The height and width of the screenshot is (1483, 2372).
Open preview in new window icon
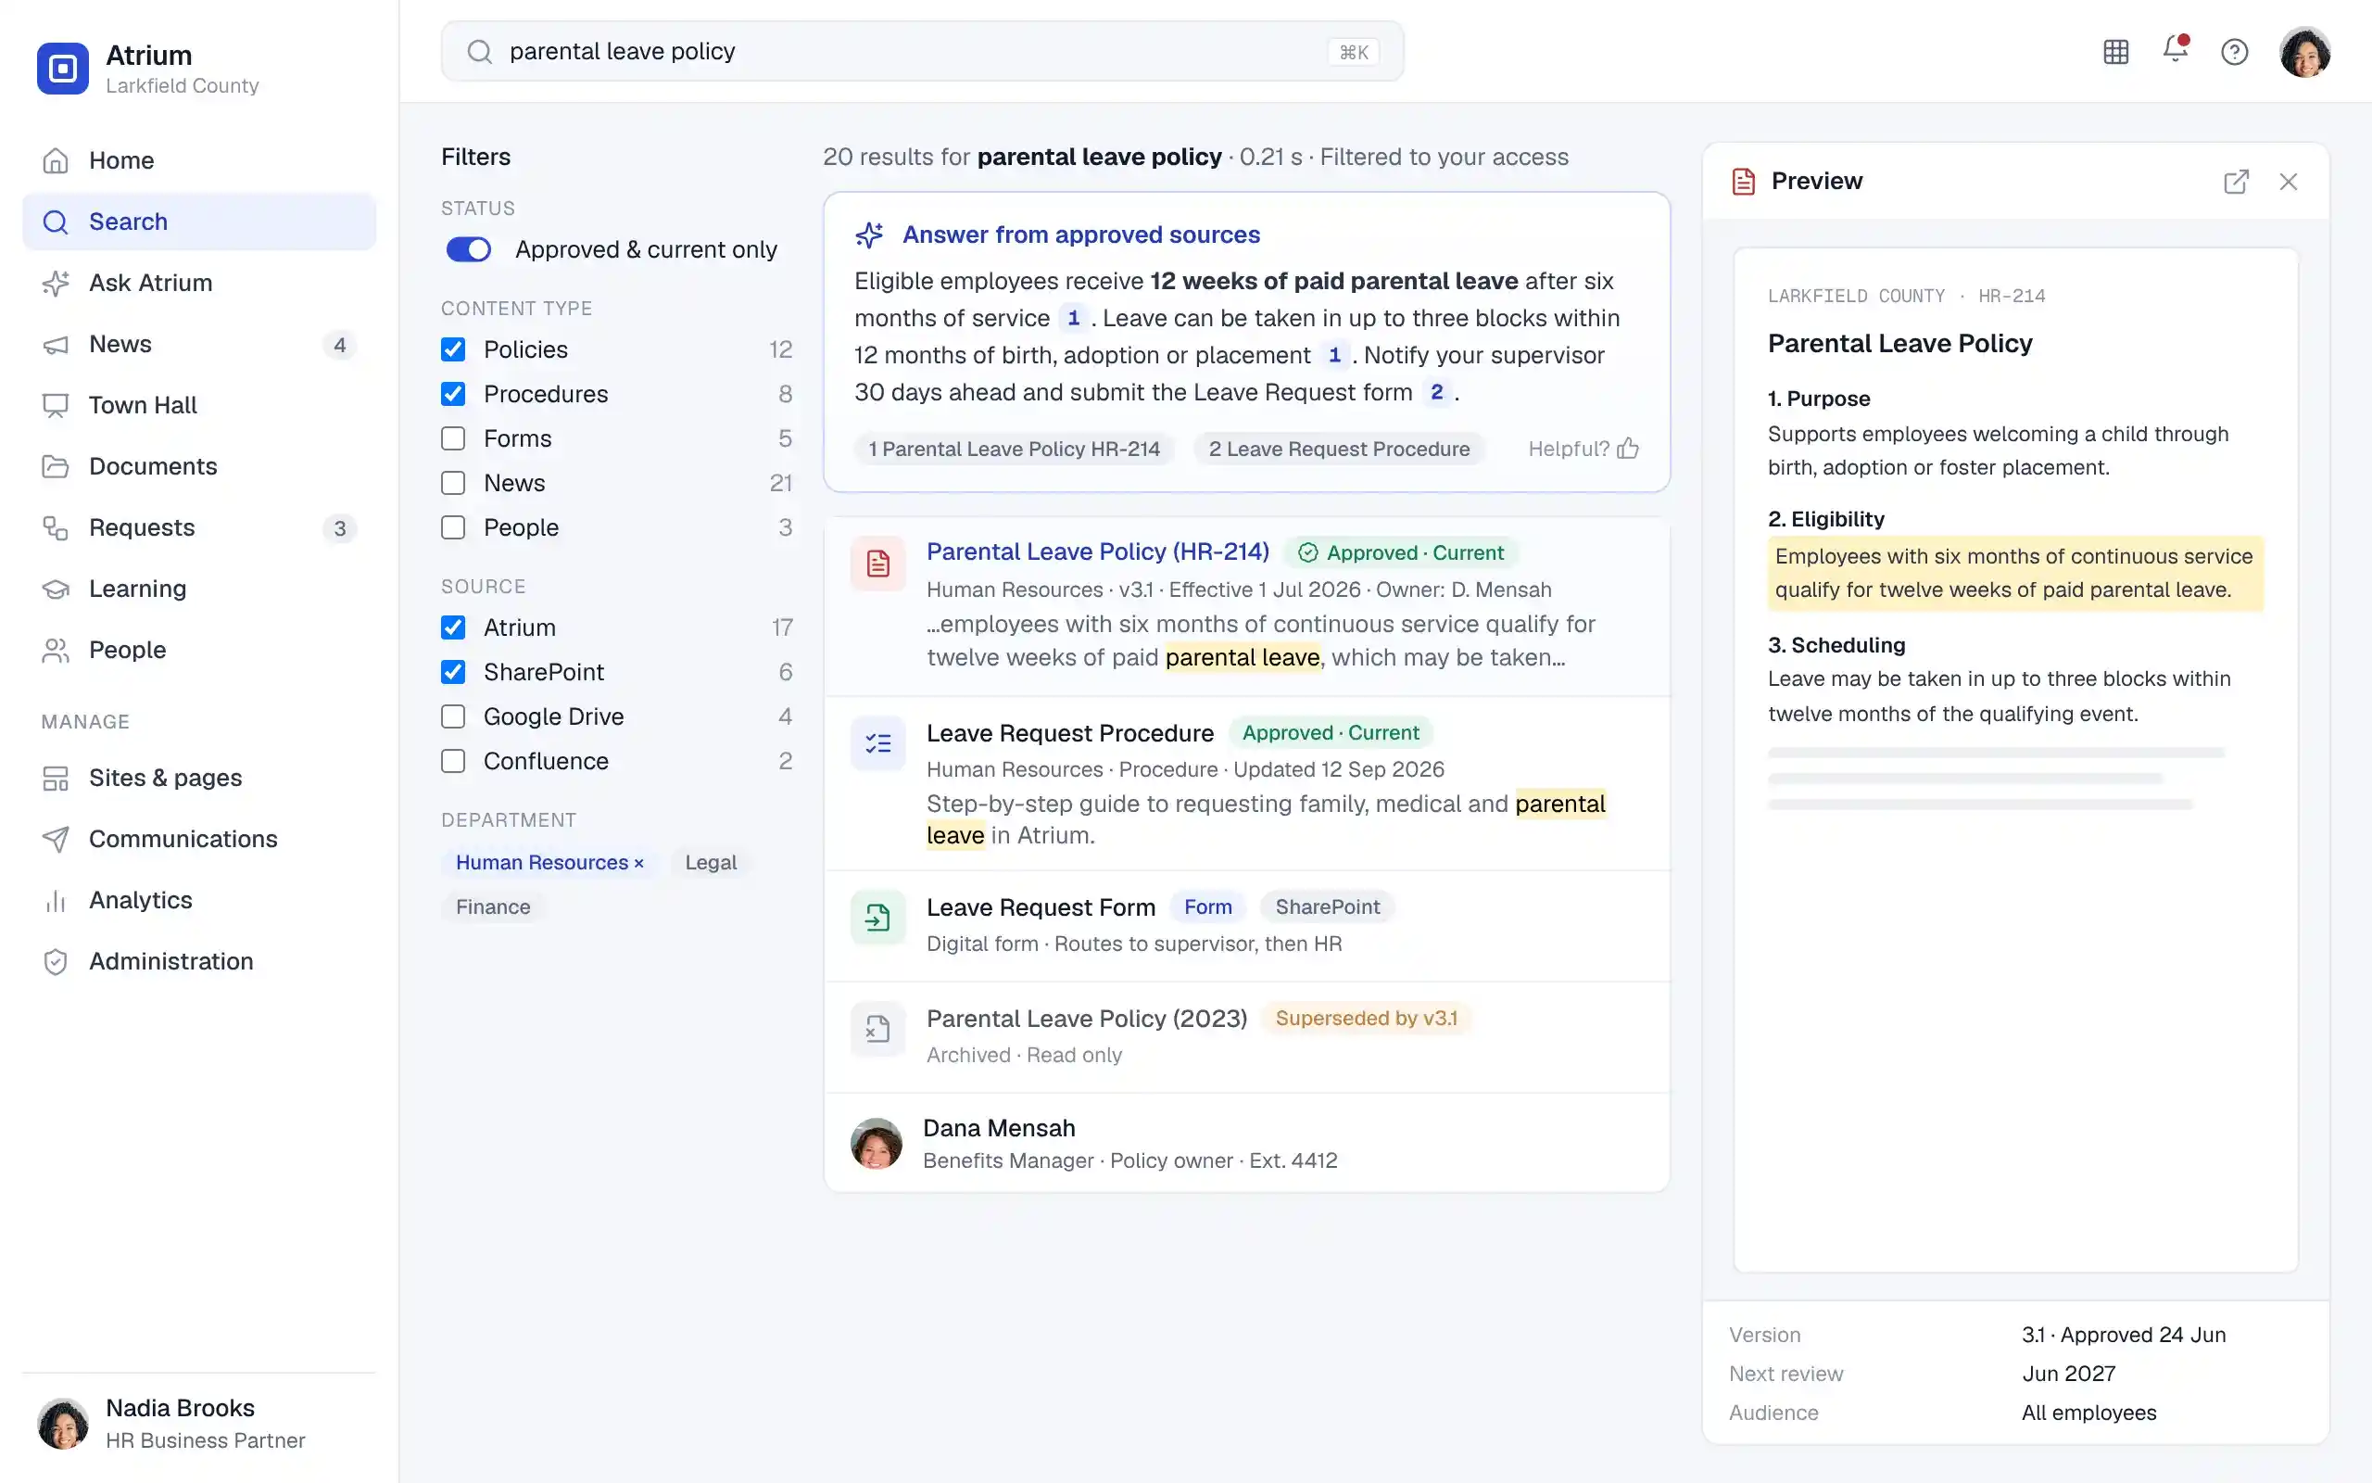pyautogui.click(x=2236, y=182)
